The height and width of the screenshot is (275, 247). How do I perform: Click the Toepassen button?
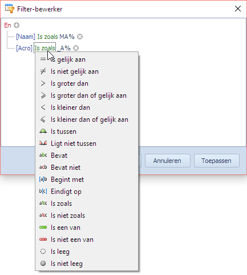point(217,161)
